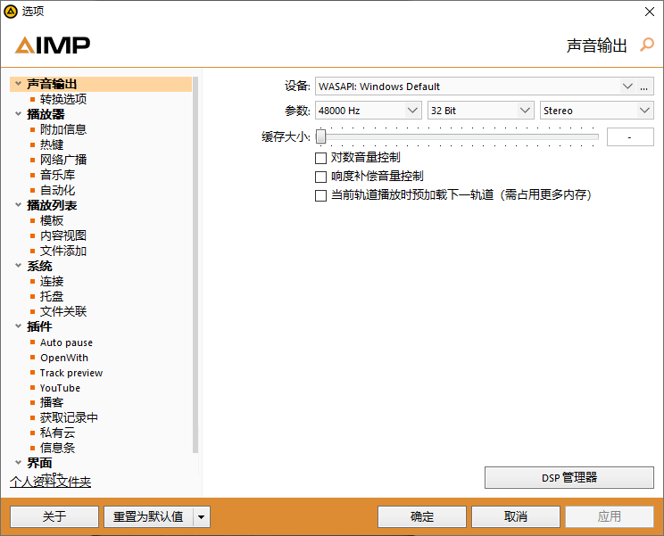This screenshot has width=664, height=536.
Task: Open device settings via the ellipsis button
Action: tap(643, 87)
